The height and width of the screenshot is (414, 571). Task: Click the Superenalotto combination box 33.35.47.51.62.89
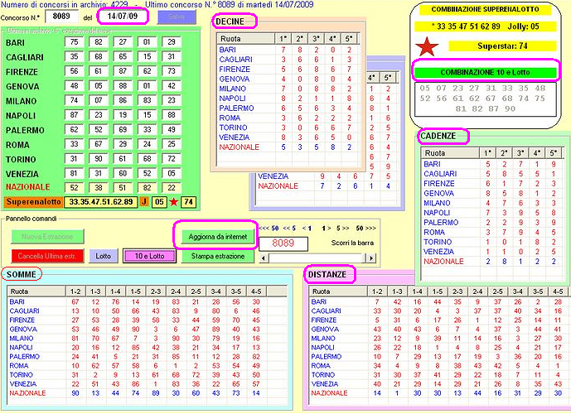click(101, 202)
